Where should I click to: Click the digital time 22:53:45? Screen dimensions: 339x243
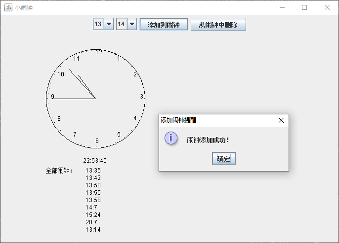coord(95,161)
